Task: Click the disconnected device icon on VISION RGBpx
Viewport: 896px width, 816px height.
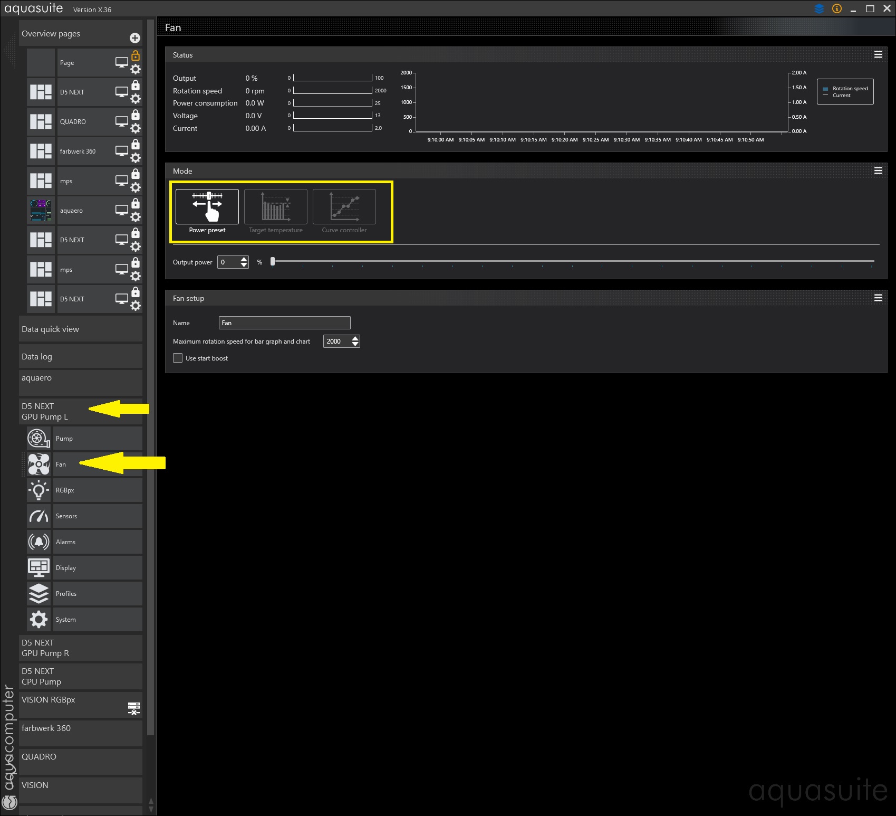Action: point(134,708)
